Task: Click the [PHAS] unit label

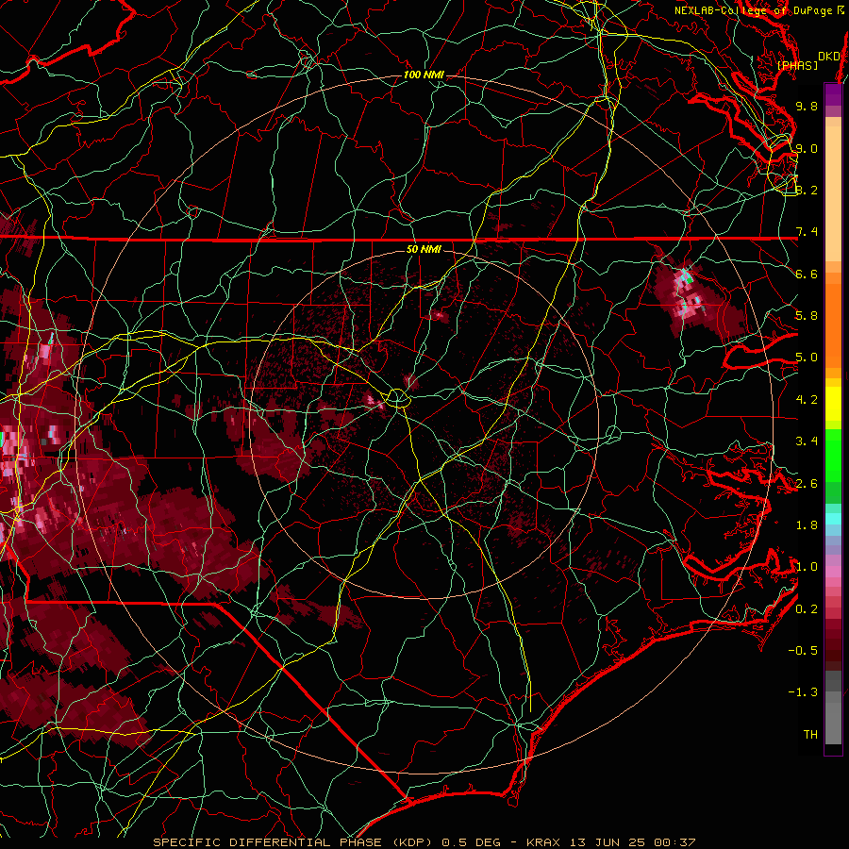Action: point(797,66)
